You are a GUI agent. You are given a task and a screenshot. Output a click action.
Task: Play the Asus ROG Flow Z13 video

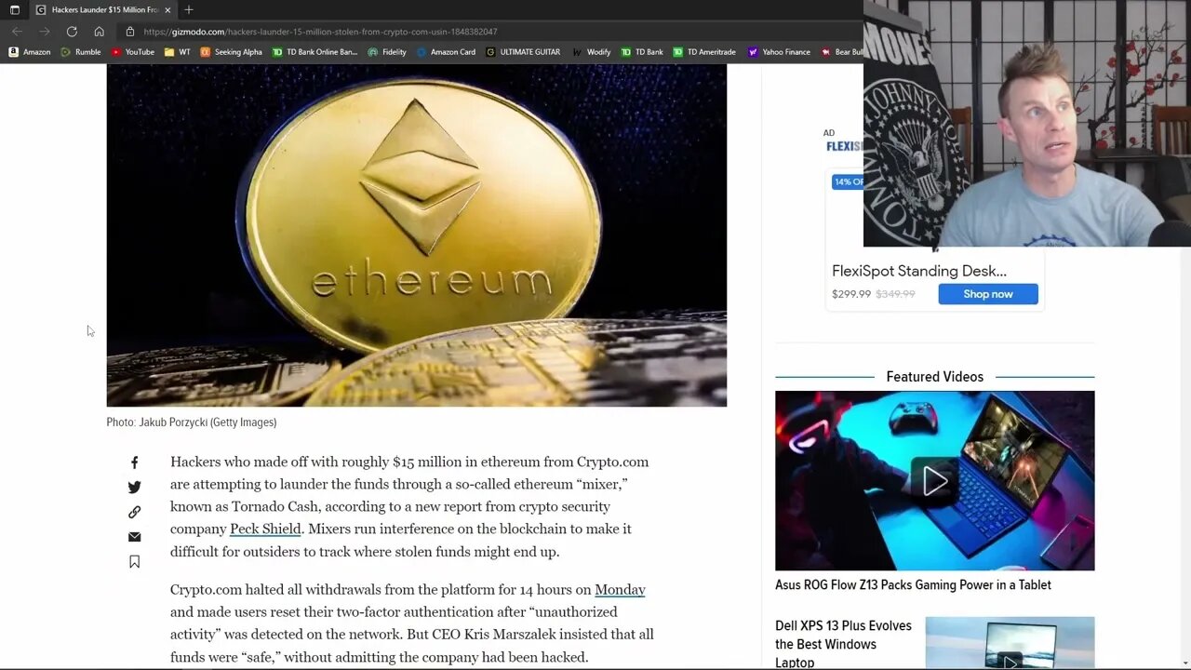[x=934, y=481]
